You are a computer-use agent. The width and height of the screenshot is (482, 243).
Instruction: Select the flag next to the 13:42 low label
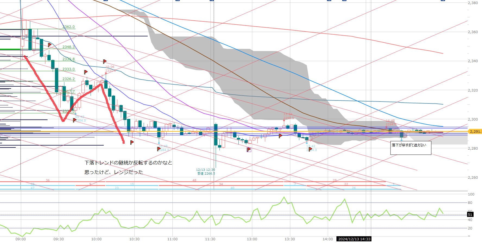[310, 149]
